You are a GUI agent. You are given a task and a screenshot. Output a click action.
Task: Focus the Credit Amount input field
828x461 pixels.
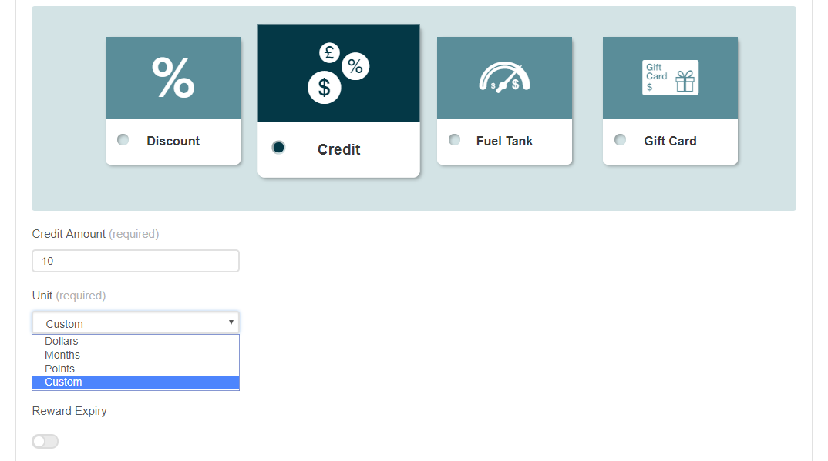point(136,261)
